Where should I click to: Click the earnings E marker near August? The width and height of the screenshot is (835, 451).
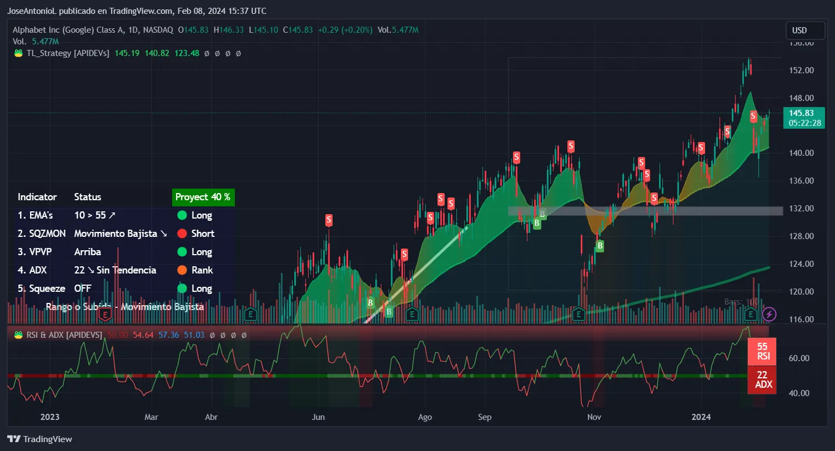(412, 315)
